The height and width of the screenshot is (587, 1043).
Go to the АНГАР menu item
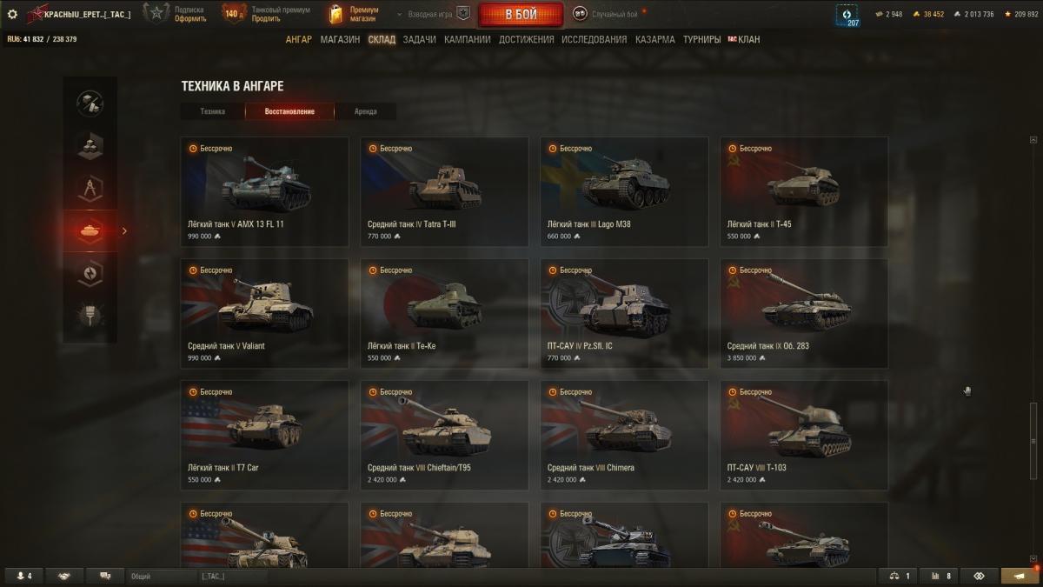point(298,39)
